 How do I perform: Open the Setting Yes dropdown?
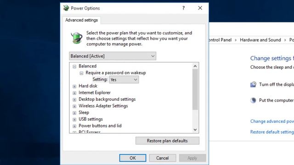pos(124,80)
